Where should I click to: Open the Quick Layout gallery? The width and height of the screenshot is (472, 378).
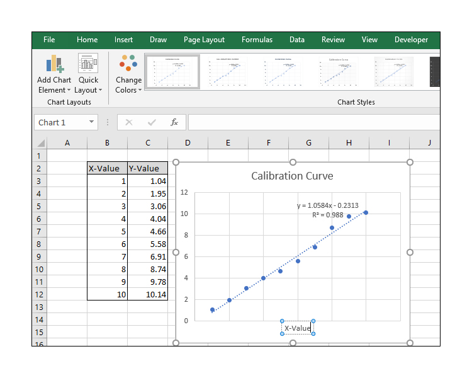click(88, 64)
